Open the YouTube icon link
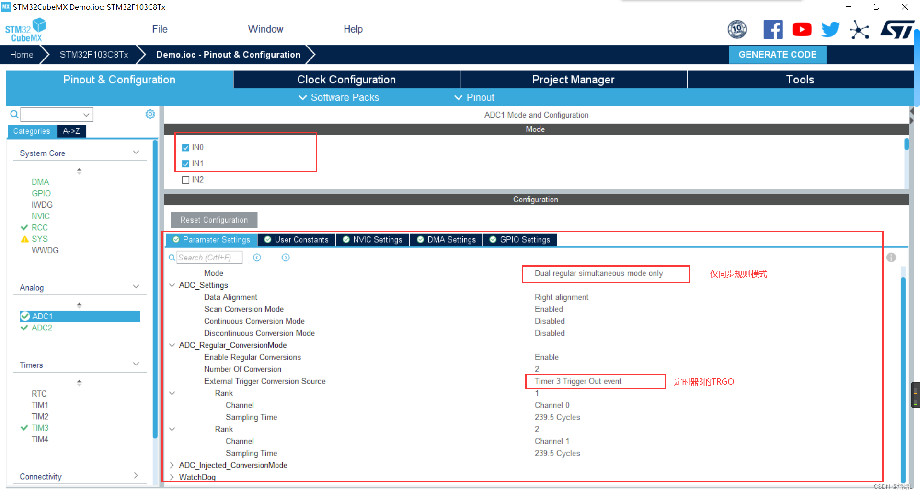This screenshot has height=494, width=920. click(802, 30)
